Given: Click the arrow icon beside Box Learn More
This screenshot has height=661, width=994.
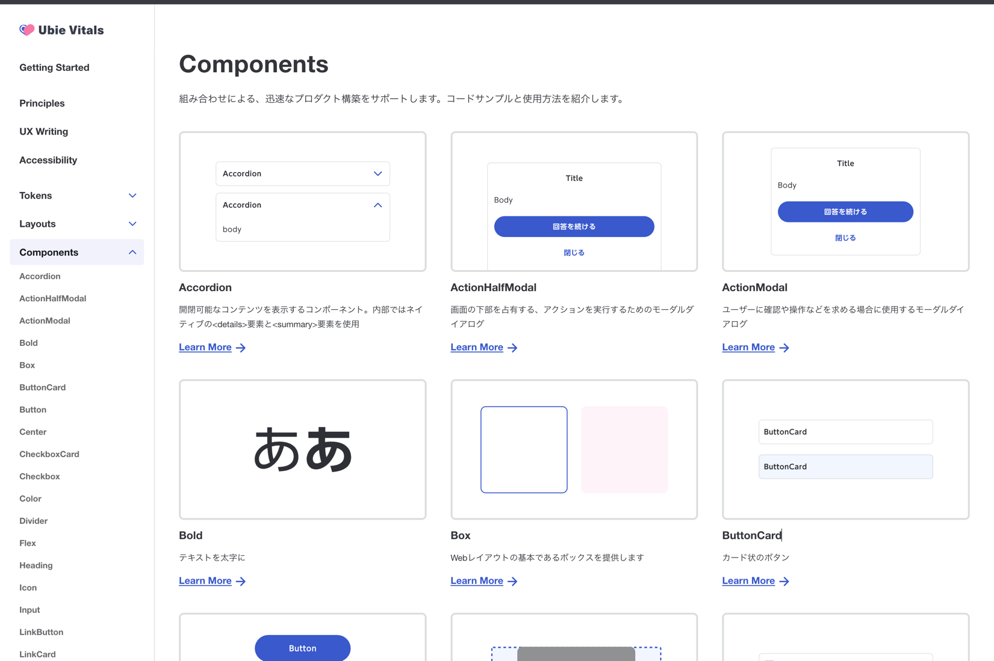Looking at the screenshot, I should click(512, 581).
